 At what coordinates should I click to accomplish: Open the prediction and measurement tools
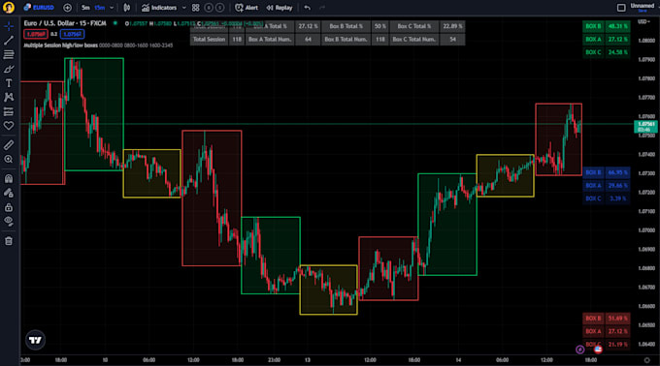click(9, 111)
